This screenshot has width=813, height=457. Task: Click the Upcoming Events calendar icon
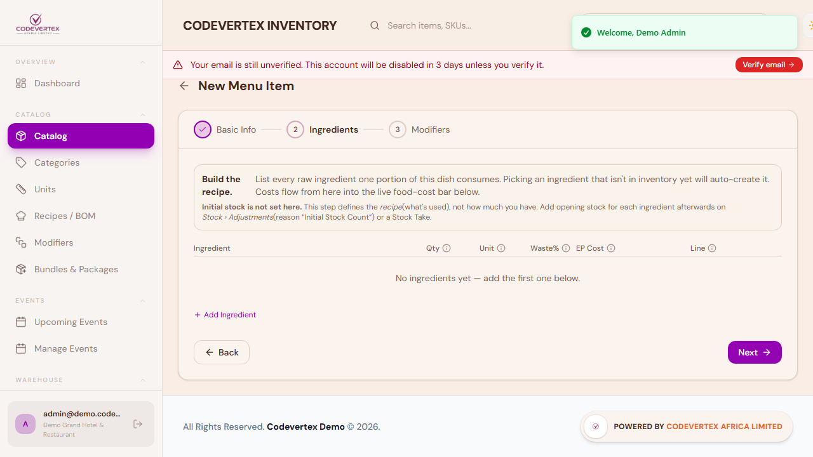pyautogui.click(x=21, y=322)
